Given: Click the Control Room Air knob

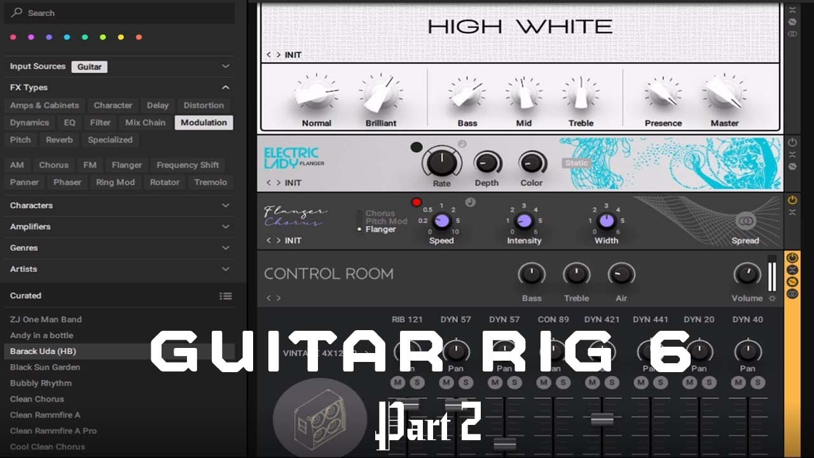Looking at the screenshot, I should click(621, 275).
